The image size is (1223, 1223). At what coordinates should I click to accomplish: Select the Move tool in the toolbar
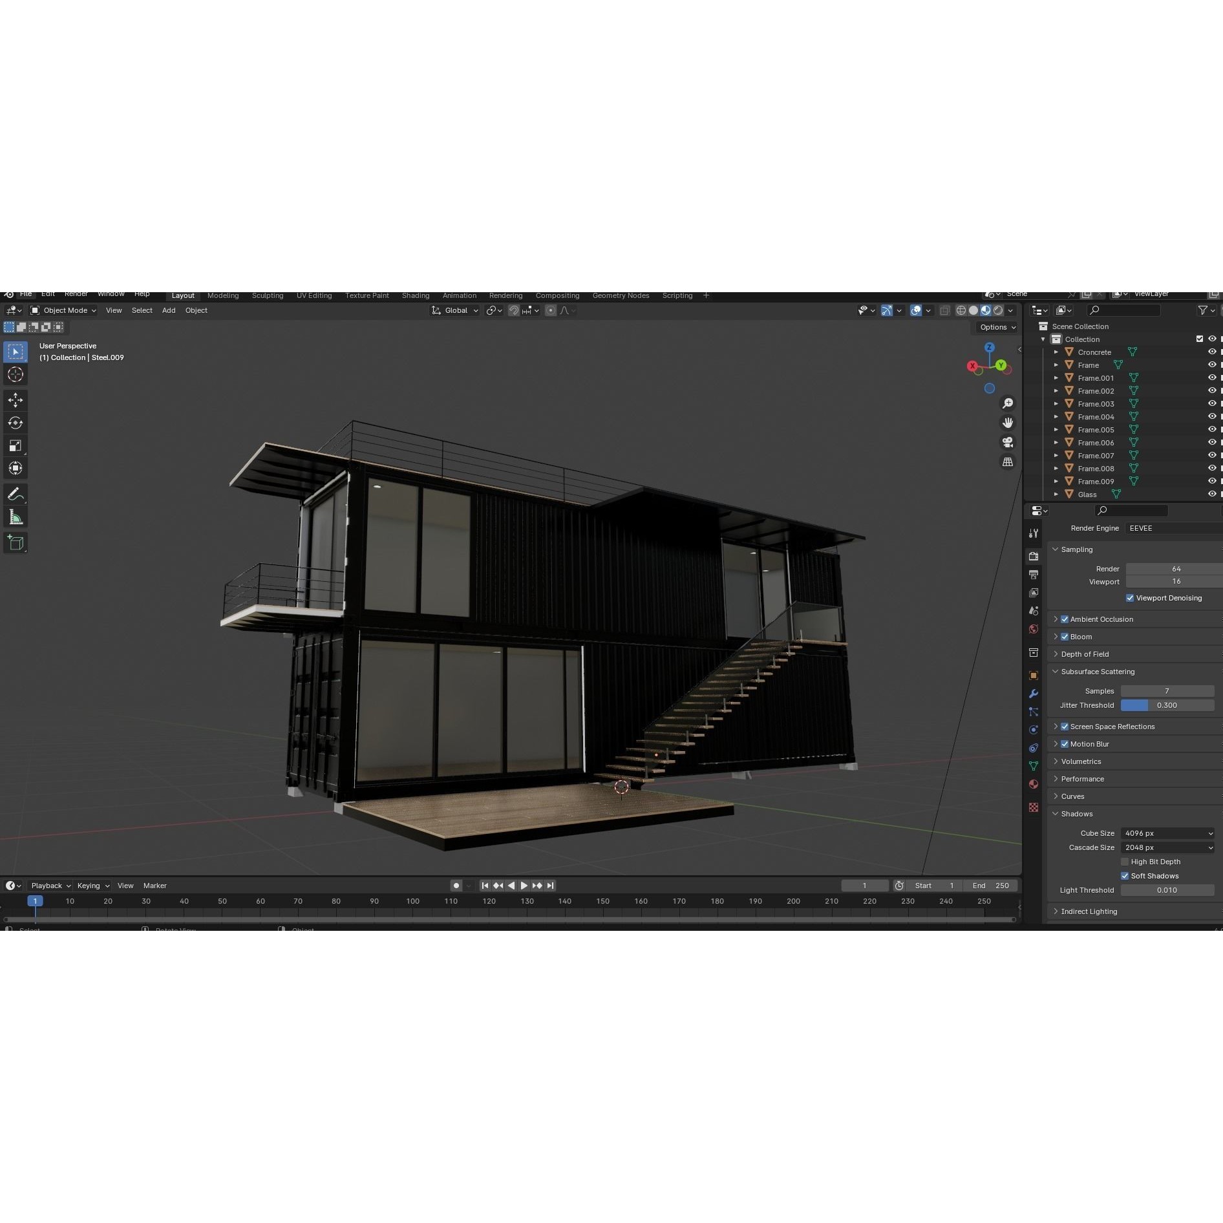(16, 400)
